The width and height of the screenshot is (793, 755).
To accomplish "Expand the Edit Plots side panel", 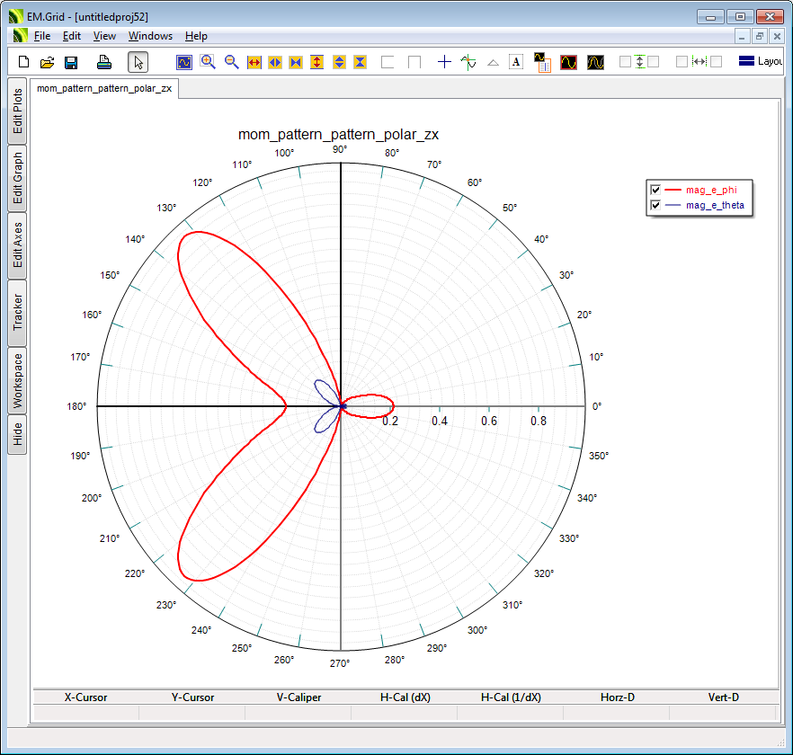I will [x=17, y=111].
